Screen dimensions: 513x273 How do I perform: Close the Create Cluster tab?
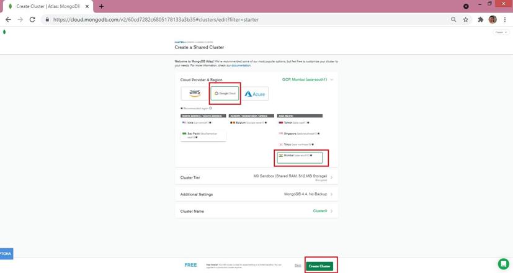click(87, 6)
